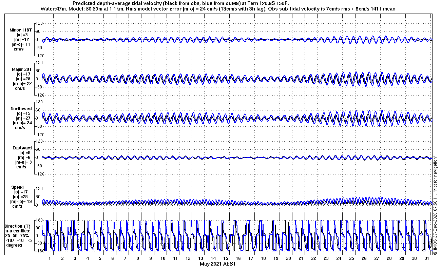441x271 pixels.
Task: Select the 'Northward' panel label
Action: click(21, 109)
